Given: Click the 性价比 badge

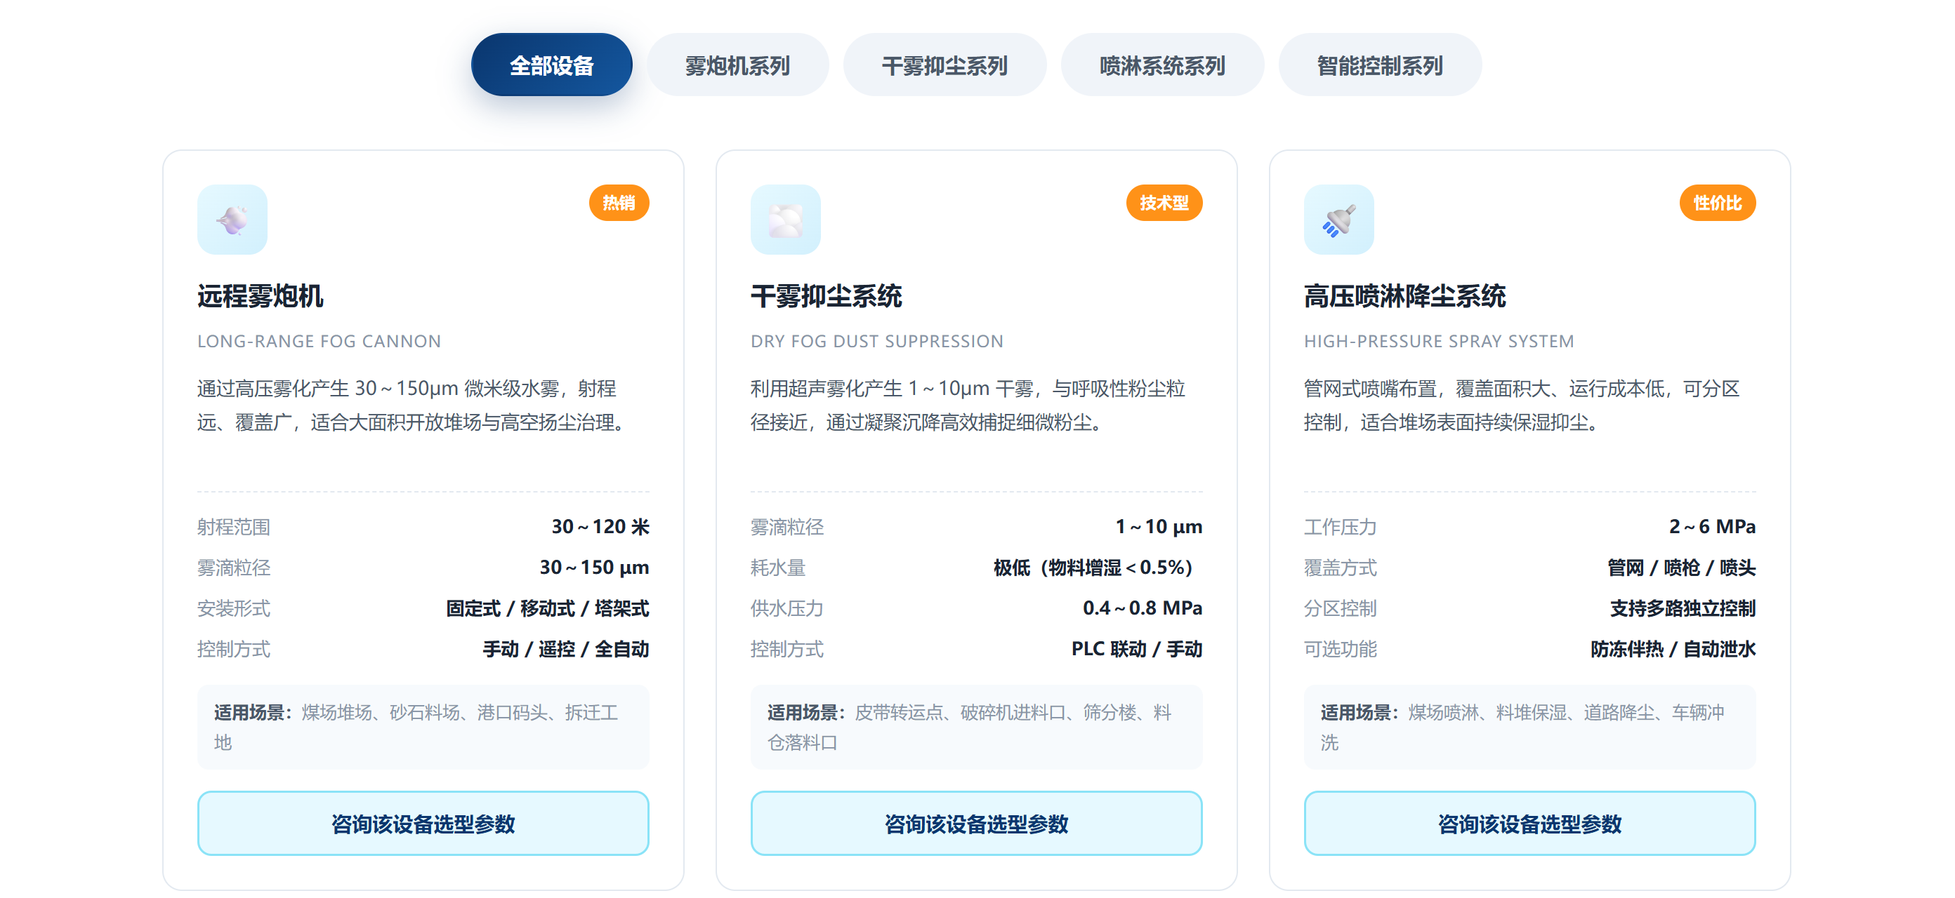Looking at the screenshot, I should coord(1718,203).
